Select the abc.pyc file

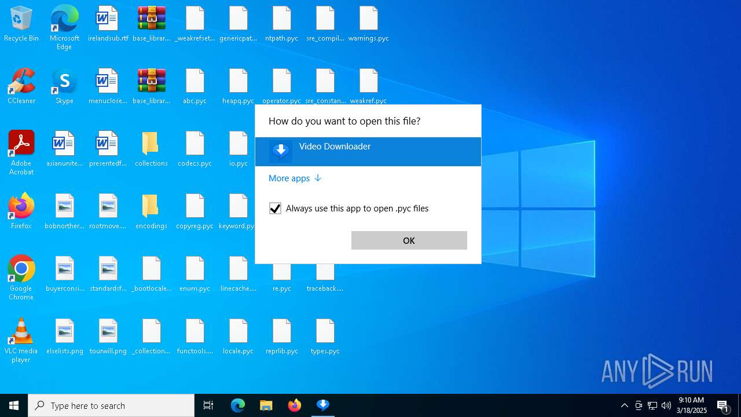195,87
